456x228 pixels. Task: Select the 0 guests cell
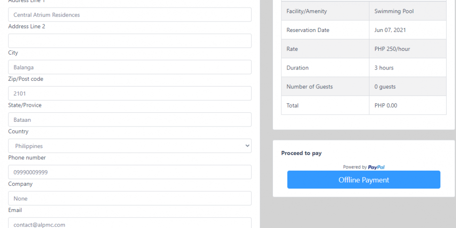click(x=385, y=86)
